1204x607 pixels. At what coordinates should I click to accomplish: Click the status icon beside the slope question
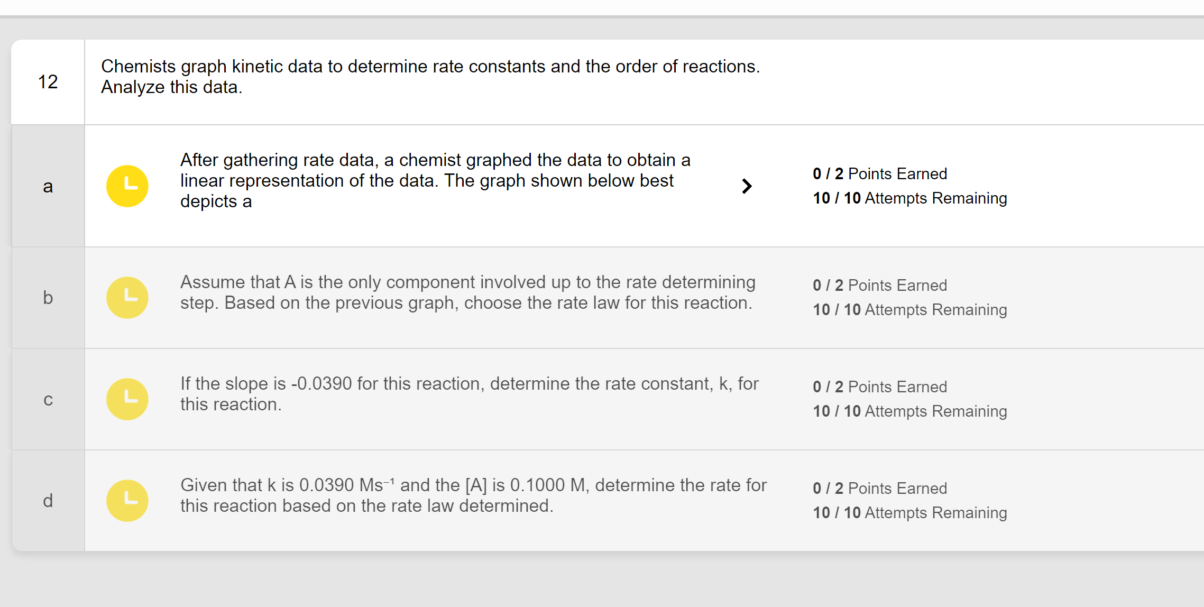pyautogui.click(x=127, y=399)
